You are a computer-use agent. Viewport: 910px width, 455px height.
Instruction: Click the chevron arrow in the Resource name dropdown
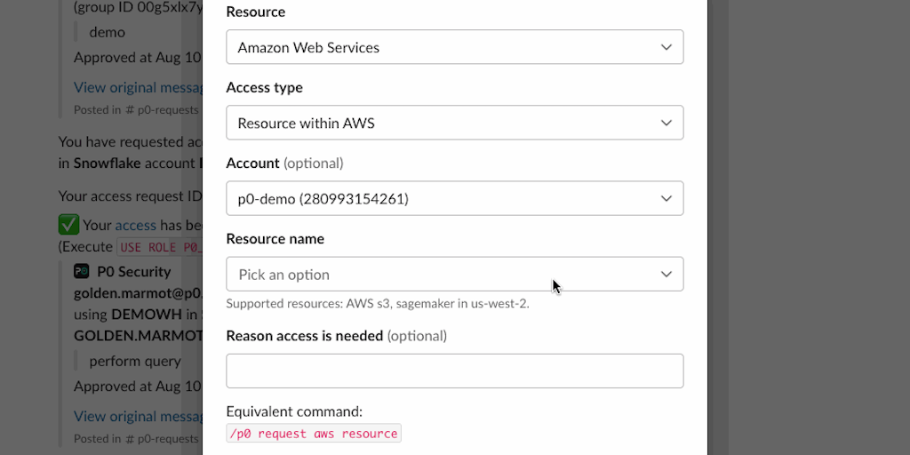pyautogui.click(x=667, y=275)
